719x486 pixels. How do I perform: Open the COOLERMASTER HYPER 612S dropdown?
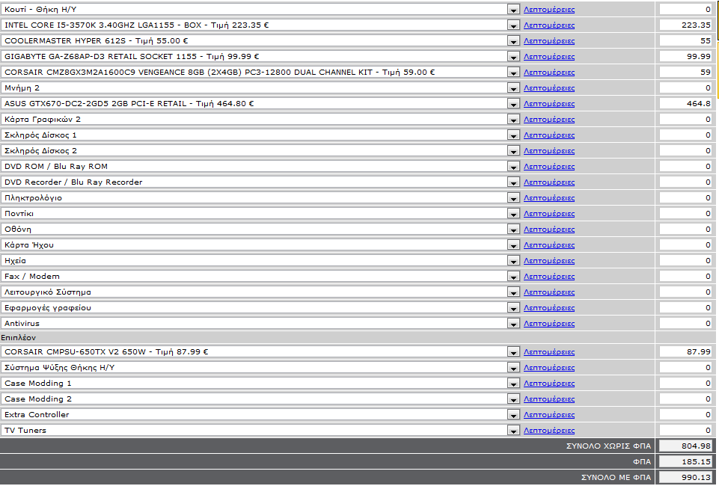[260, 41]
